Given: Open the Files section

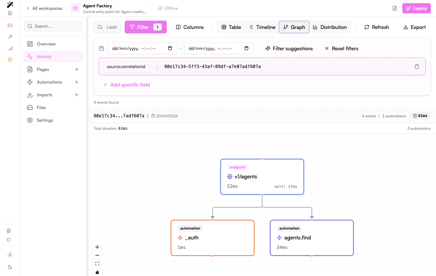Looking at the screenshot, I should click(53, 107).
